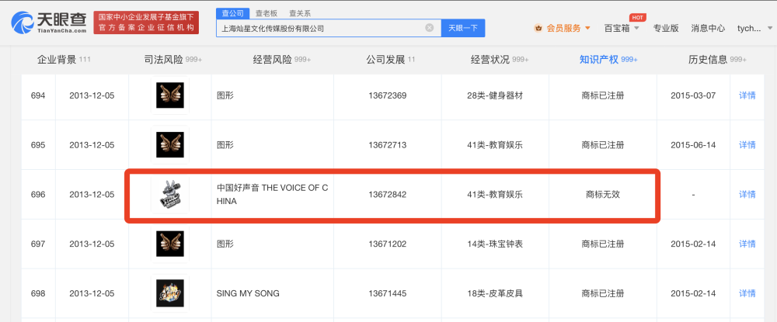Click registration number 13672713
Screen dimensions: 777x322
coord(388,145)
